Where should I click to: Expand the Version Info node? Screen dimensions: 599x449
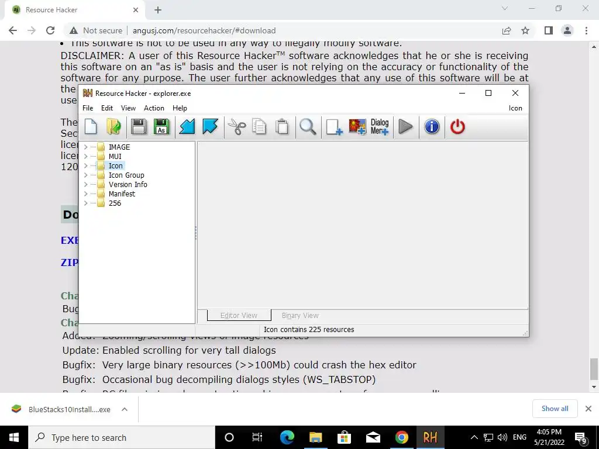85,184
